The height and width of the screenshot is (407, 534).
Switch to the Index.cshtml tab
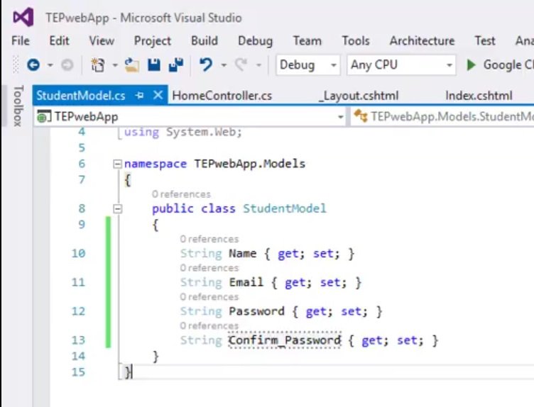[479, 96]
